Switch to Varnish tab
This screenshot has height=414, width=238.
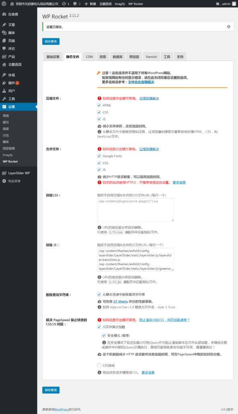(151, 57)
